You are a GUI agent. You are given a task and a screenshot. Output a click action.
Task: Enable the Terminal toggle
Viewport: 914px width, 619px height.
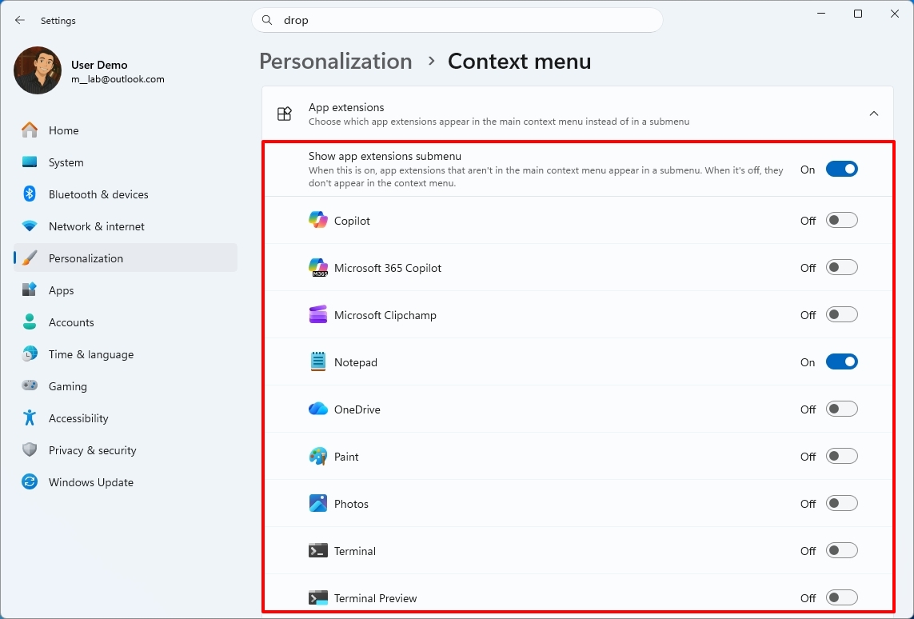tap(842, 551)
